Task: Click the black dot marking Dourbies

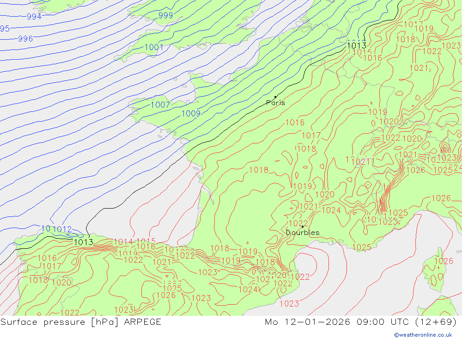Action: point(303,227)
